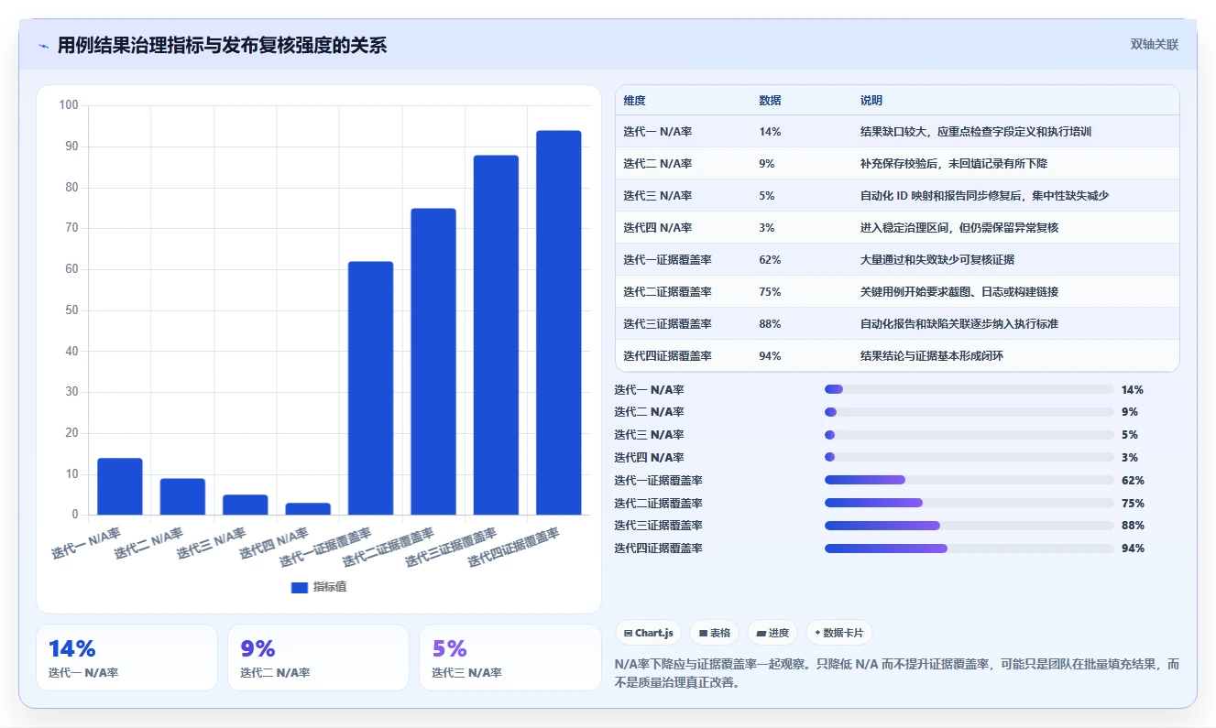Click the 迭代一证据覆盖率 chart bar

371,388
